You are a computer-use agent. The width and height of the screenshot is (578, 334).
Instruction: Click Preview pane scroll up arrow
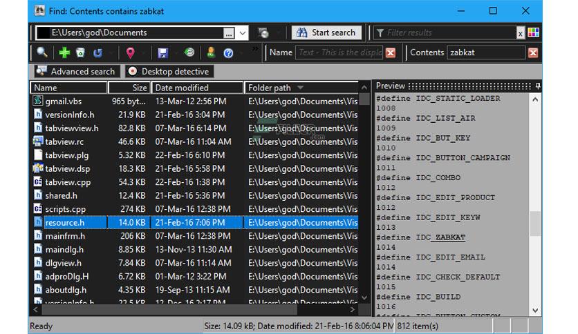535,99
